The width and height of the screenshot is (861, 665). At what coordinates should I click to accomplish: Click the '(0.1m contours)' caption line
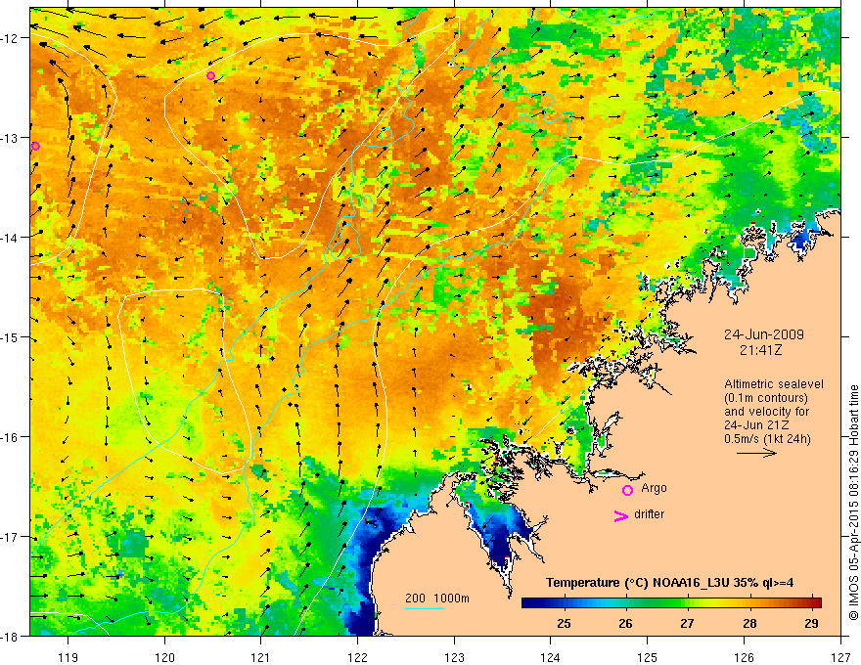pyautogui.click(x=766, y=398)
